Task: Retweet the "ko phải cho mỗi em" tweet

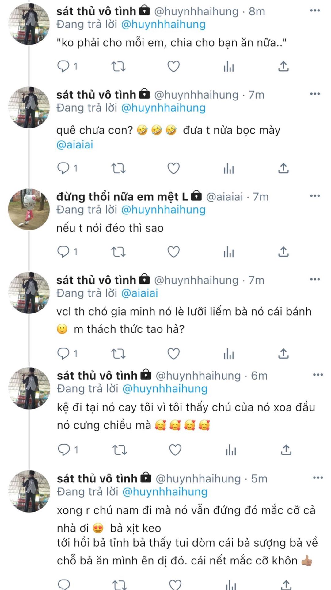Action: (x=118, y=66)
